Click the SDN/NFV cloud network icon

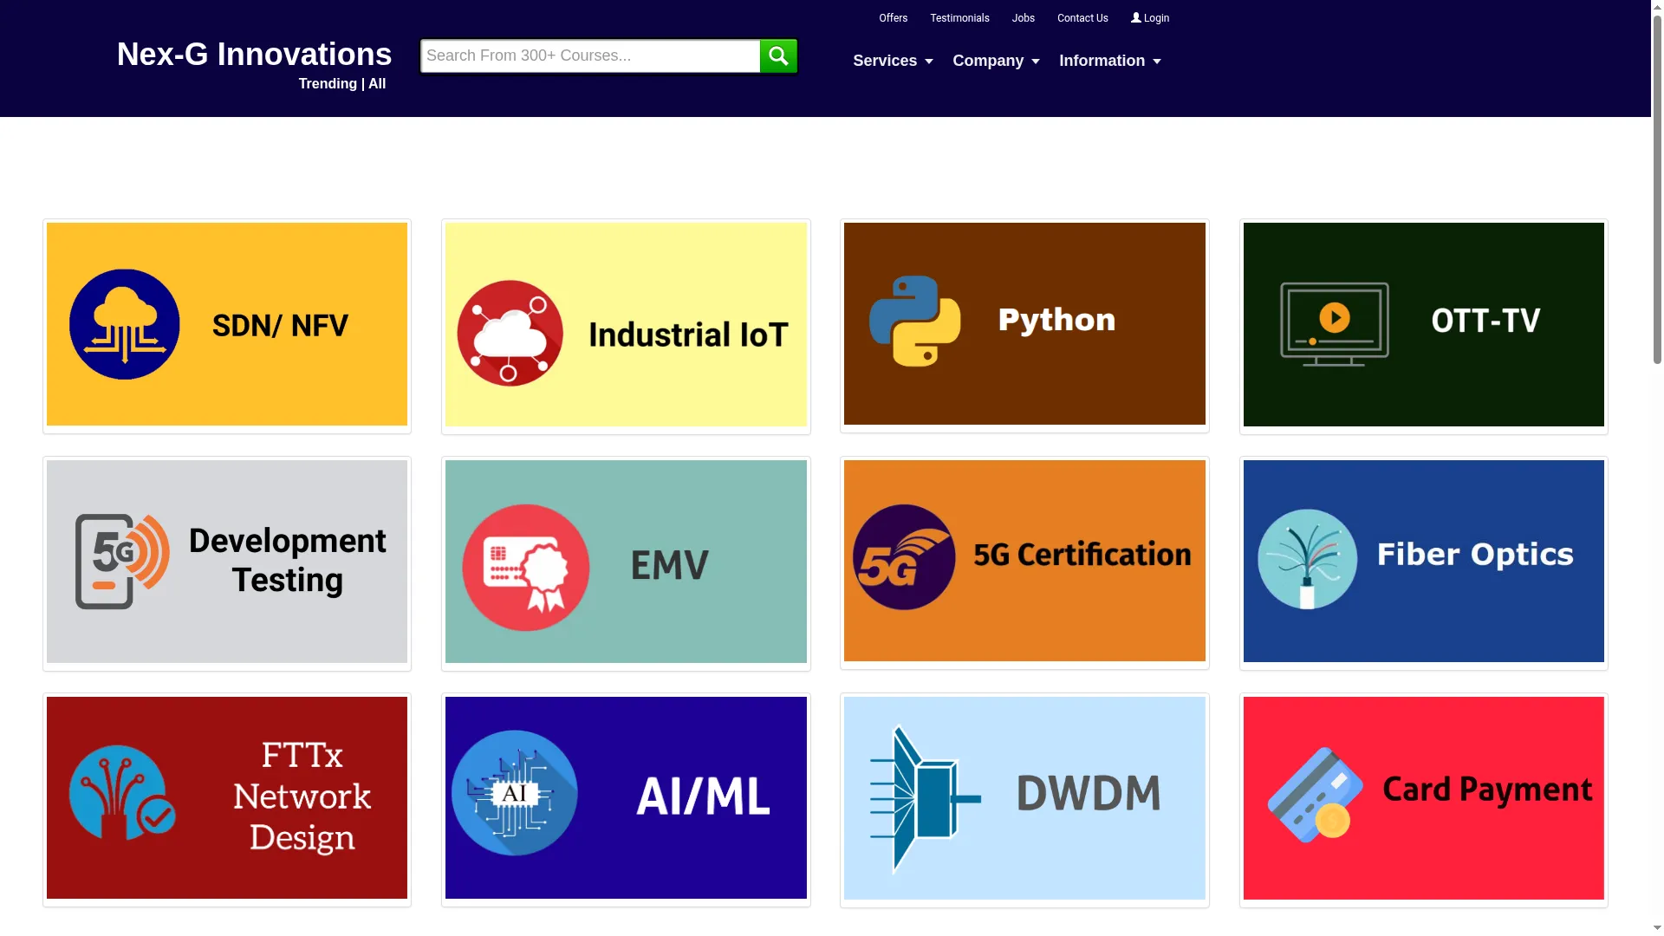(125, 324)
